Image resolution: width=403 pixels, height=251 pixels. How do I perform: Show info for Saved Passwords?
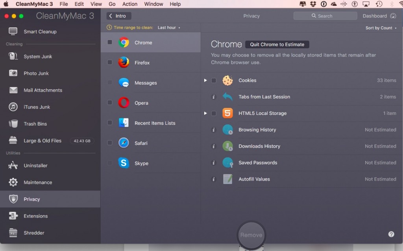pyautogui.click(x=213, y=162)
